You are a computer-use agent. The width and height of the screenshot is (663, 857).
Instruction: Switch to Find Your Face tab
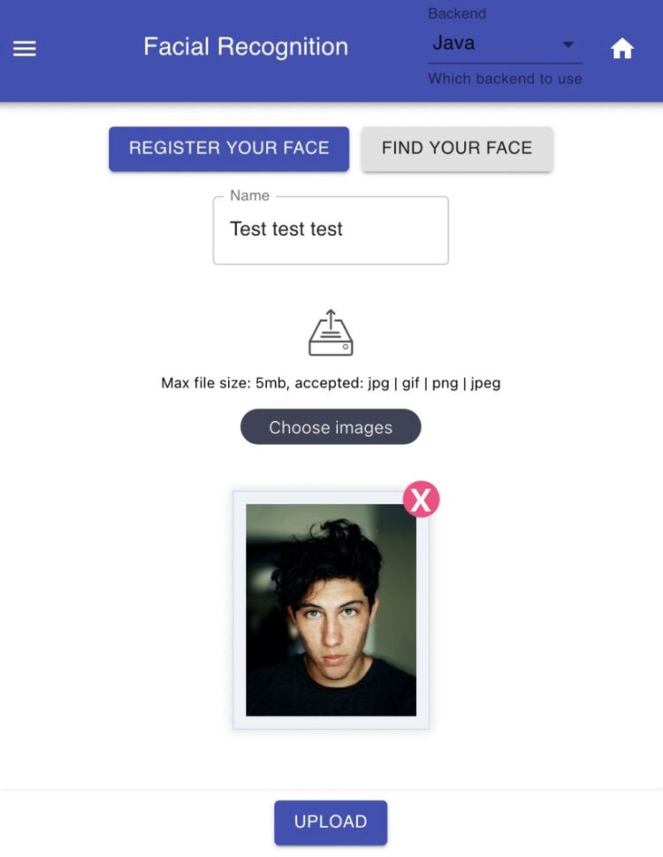pos(457,149)
